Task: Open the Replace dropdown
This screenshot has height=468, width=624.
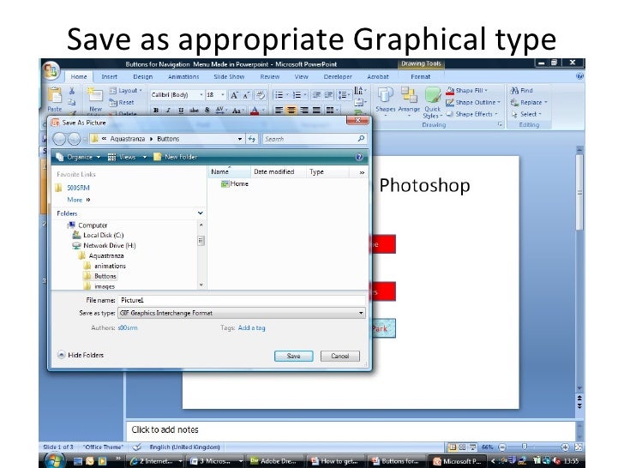Action: pos(530,103)
